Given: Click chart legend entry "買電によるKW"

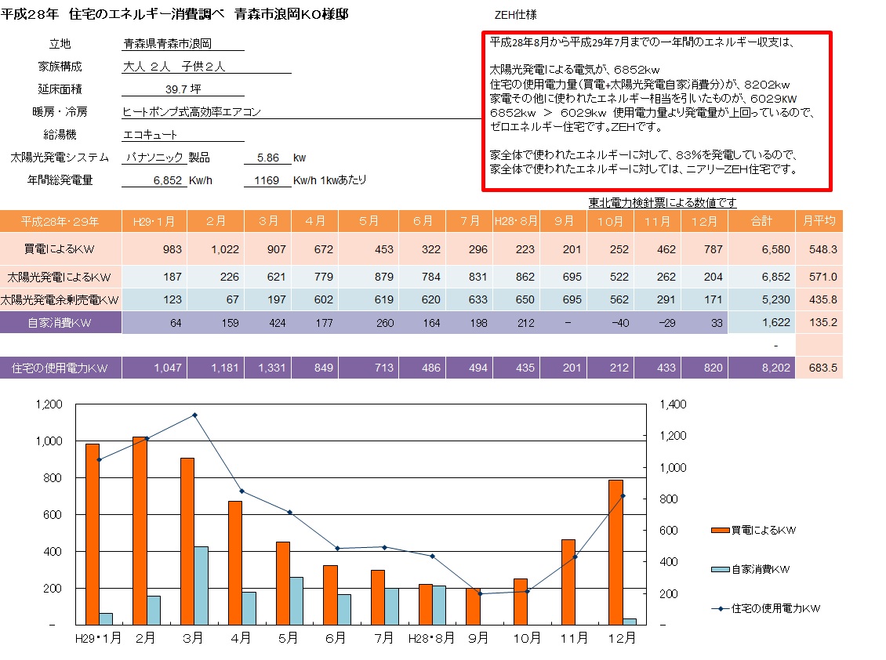Looking at the screenshot, I should tap(753, 530).
